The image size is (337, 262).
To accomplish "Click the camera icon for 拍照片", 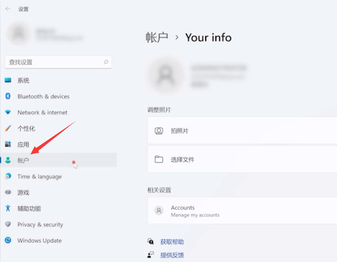I will pos(159,131).
